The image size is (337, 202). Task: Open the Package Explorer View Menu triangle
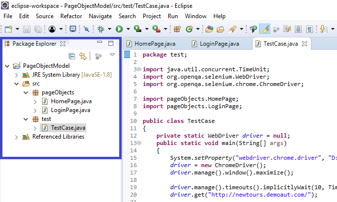(112, 55)
